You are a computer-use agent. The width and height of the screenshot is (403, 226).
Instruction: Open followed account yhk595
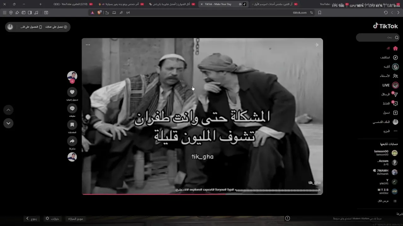[388, 182]
